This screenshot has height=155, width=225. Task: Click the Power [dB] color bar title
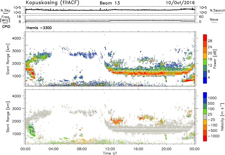(215, 59)
